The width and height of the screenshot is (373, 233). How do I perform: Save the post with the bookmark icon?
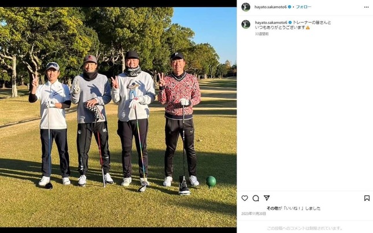point(367,198)
